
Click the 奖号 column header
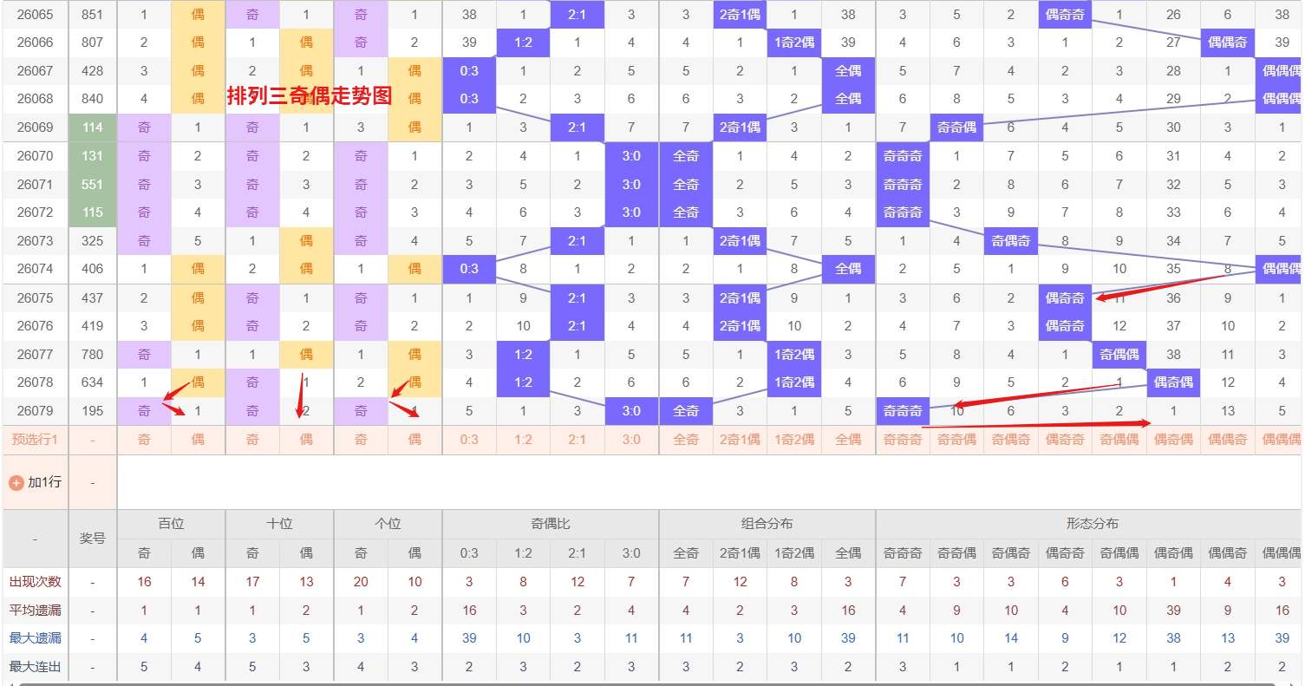coord(93,539)
